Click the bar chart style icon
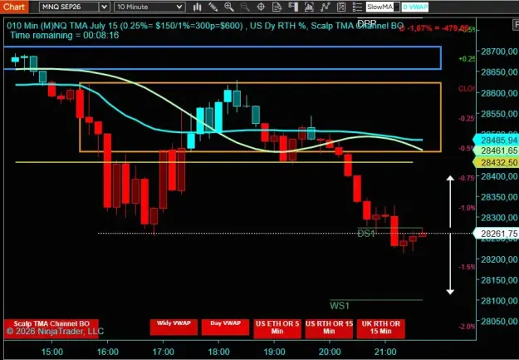Viewport: 519px width, 360px height. (198, 7)
